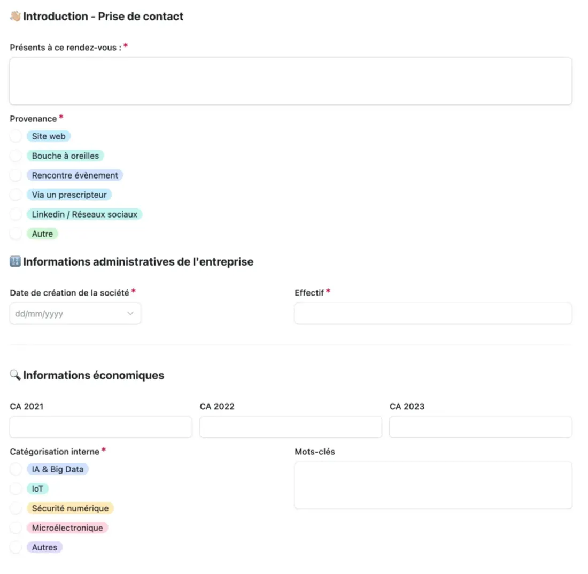Pick "Sécurité numérique" as internal category
588x574 pixels.
[x=16, y=508]
